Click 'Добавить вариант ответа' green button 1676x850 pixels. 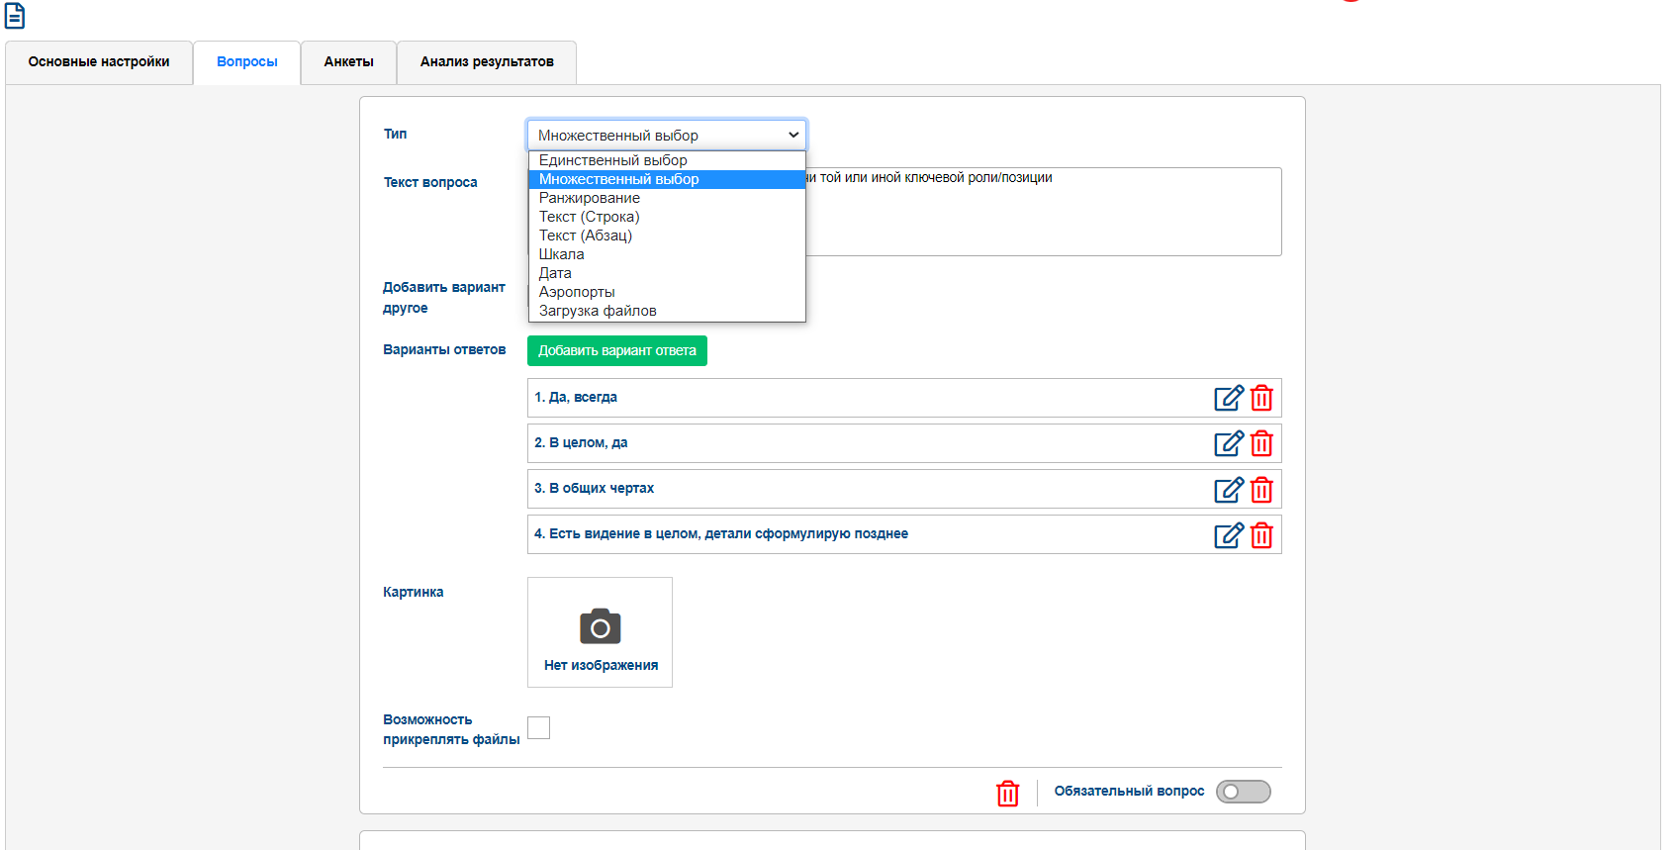pyautogui.click(x=617, y=351)
